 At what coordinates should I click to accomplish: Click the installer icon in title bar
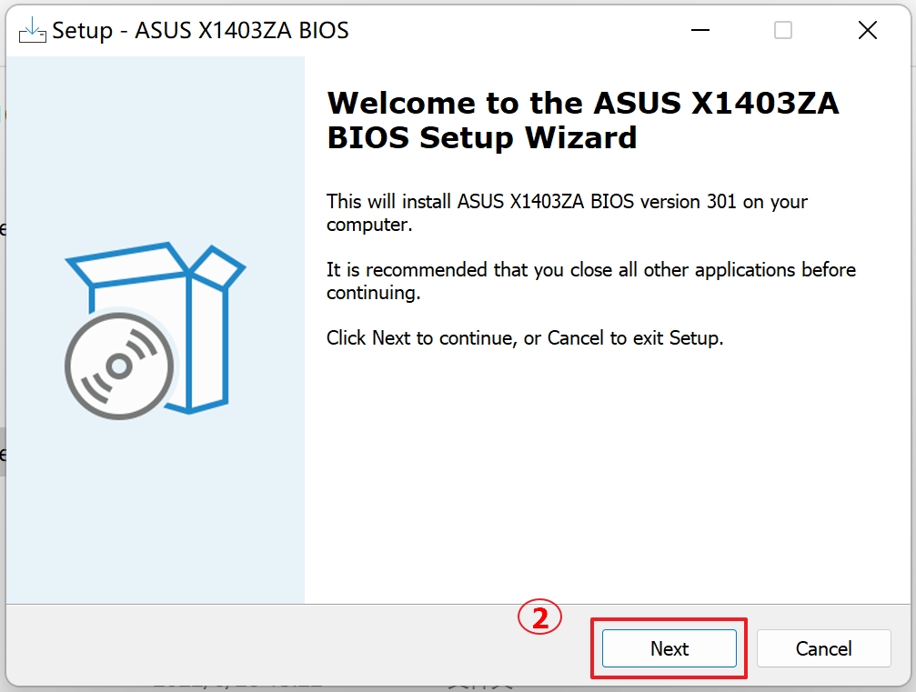point(32,30)
